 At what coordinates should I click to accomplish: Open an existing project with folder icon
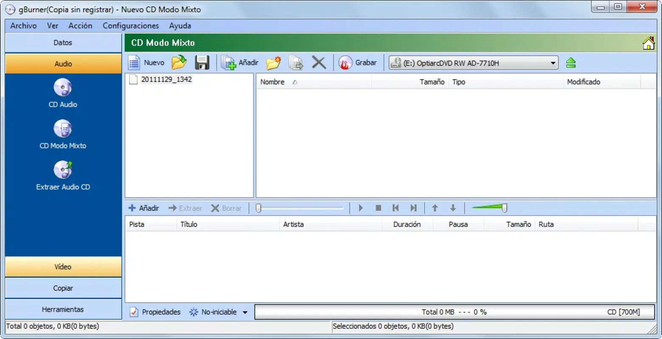179,63
